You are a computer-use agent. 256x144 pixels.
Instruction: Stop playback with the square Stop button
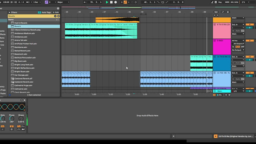(x=111, y=2)
